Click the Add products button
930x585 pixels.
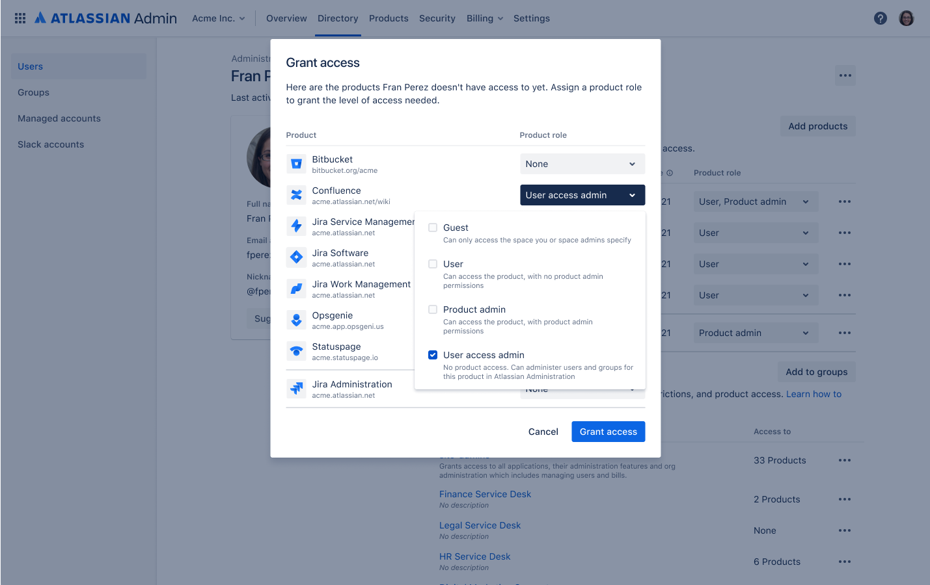pyautogui.click(x=818, y=126)
